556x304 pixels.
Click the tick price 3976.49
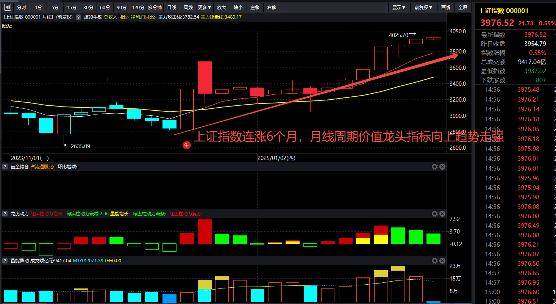click(x=528, y=226)
